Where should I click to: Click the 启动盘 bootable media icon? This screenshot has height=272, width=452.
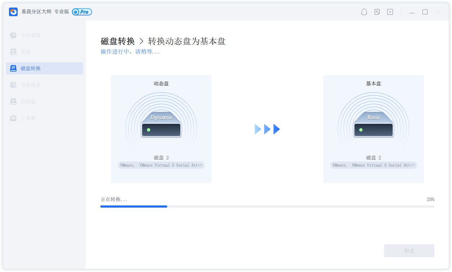click(13, 101)
